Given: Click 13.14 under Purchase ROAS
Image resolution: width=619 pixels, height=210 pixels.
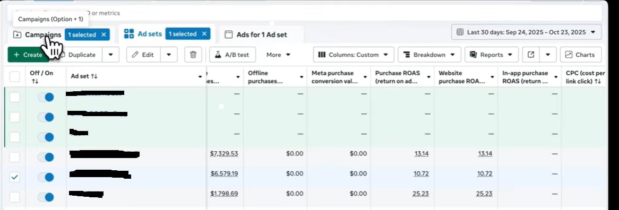Looking at the screenshot, I should pyautogui.click(x=421, y=153).
